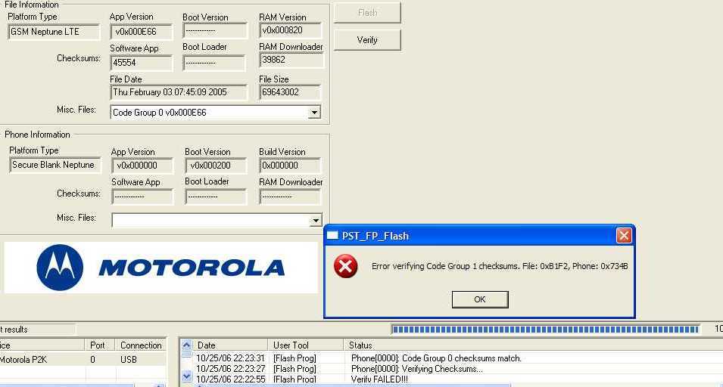Screen dimensions: 723x387
Task: Click USB connection cell
Action: (129, 359)
